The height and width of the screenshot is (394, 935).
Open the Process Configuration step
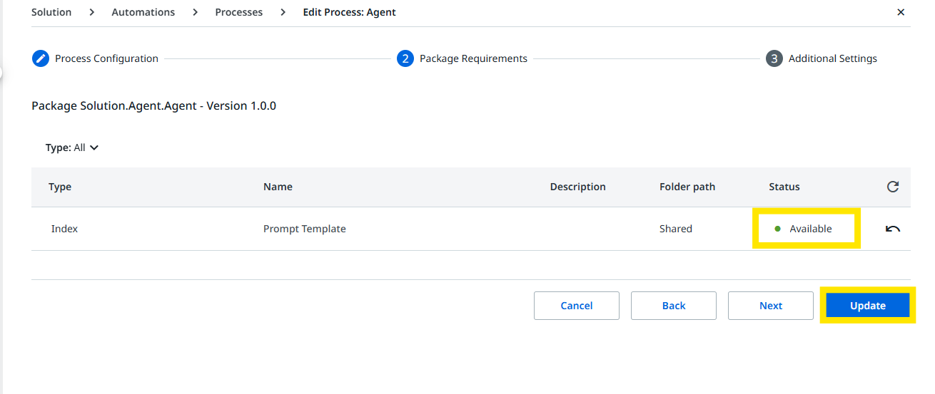[x=106, y=58]
